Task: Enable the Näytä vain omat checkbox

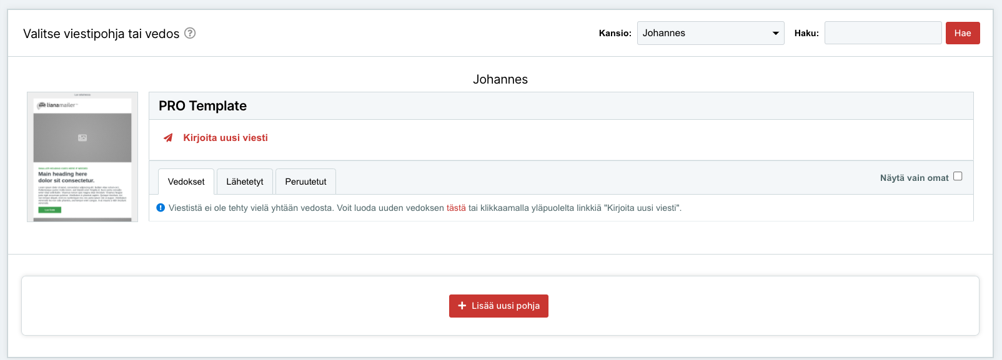Action: (958, 177)
